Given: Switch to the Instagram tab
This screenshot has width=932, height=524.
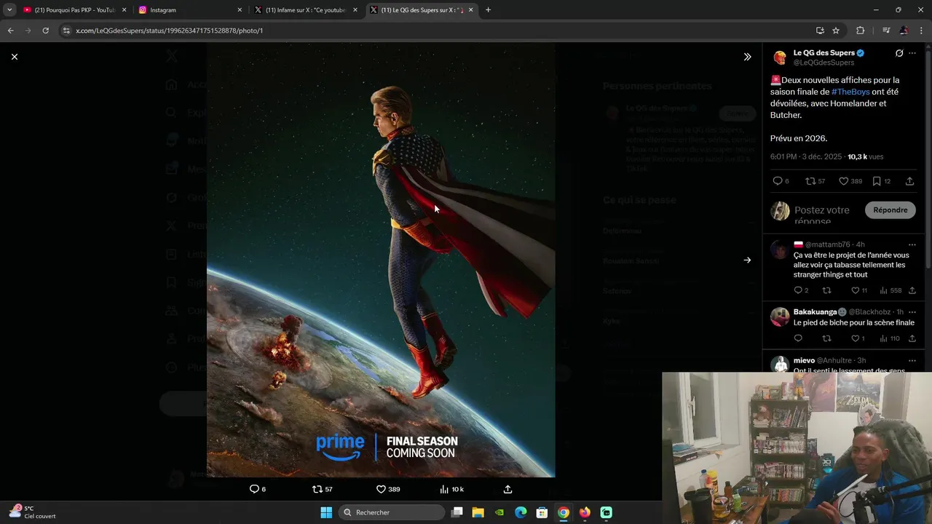Looking at the screenshot, I should pyautogui.click(x=189, y=10).
